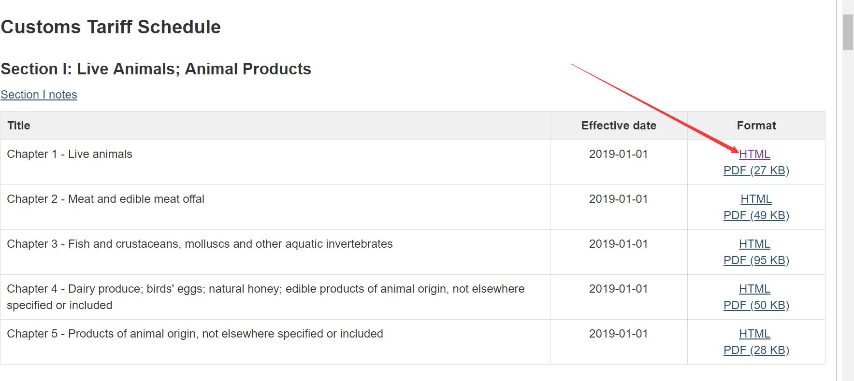Click the vertical scrollbar thumb

click(x=848, y=32)
